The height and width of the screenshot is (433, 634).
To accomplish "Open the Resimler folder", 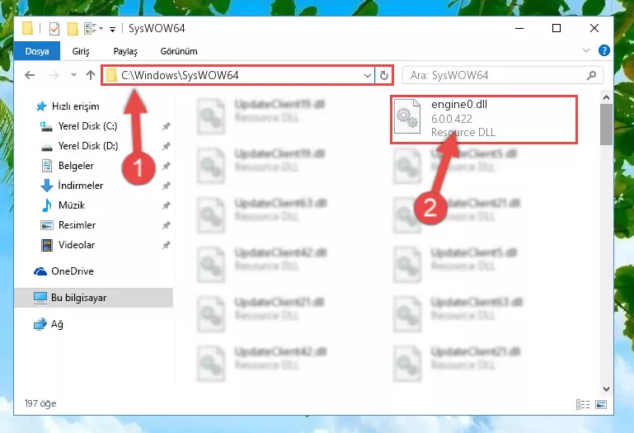I will [x=77, y=225].
